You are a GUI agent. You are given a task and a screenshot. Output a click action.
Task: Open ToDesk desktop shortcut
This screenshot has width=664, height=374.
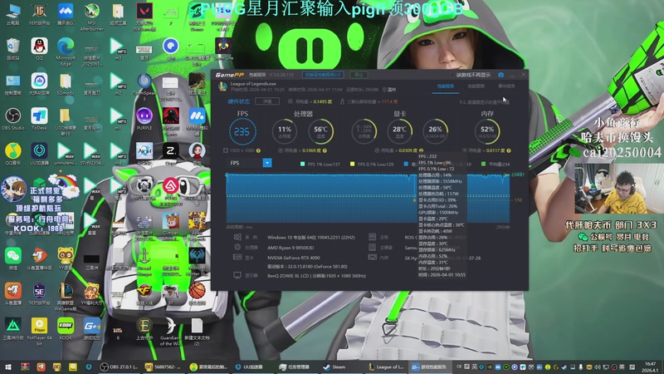(x=39, y=119)
